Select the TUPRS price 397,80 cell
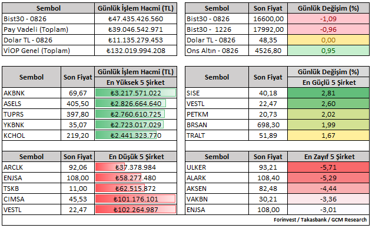This screenshot has width=372, height=228. (78, 114)
